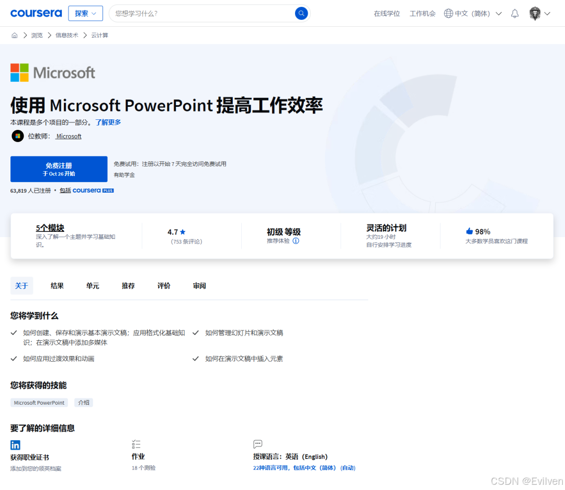Open the 工作机会 link
Image resolution: width=565 pixels, height=490 pixels.
pos(422,14)
